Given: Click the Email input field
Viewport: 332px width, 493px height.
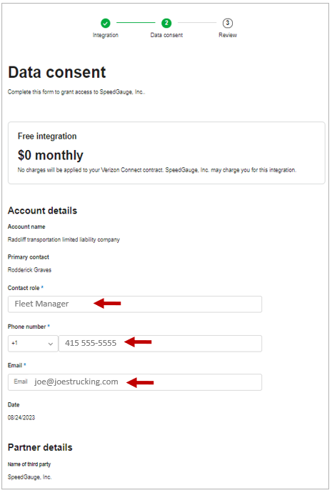Looking at the screenshot, I should pyautogui.click(x=135, y=382).
